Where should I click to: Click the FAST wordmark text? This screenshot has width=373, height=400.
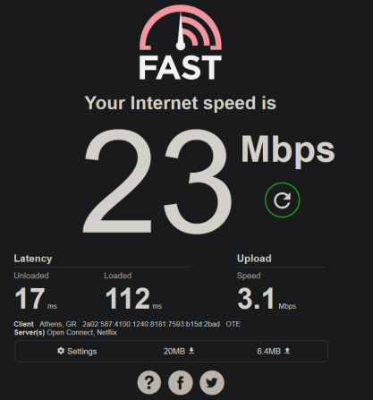coord(181,68)
